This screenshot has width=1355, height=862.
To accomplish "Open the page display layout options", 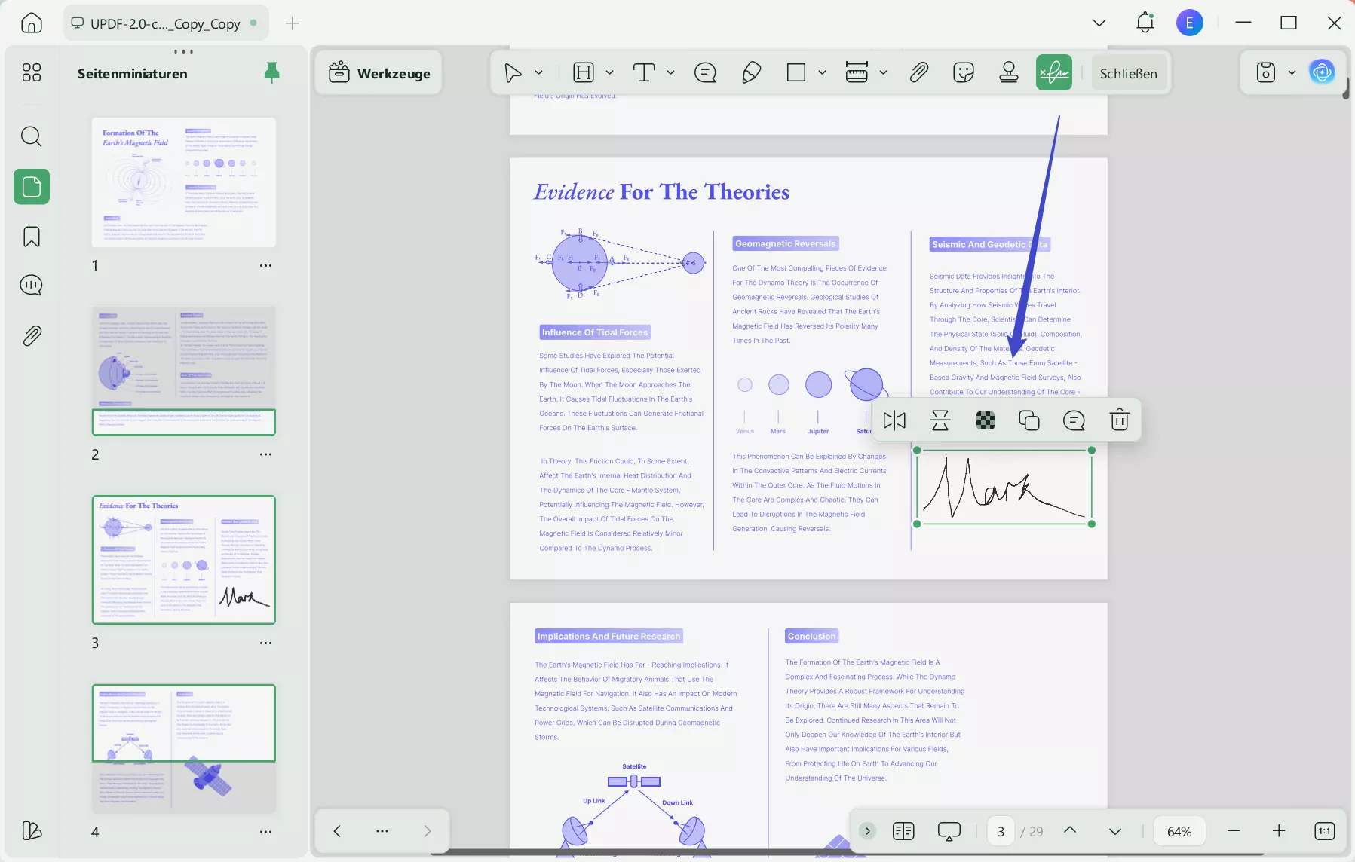I will pyautogui.click(x=903, y=830).
